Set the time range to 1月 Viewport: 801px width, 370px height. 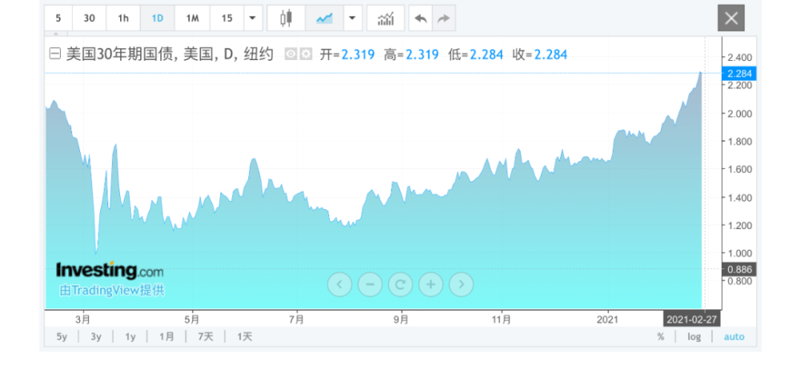pyautogui.click(x=167, y=337)
